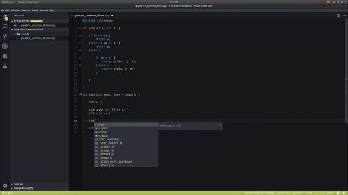
Task: Fold the else block at line 9
Action: pyautogui.click(x=80, y=50)
